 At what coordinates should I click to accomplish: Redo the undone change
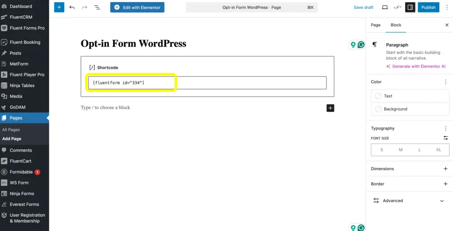[84, 8]
